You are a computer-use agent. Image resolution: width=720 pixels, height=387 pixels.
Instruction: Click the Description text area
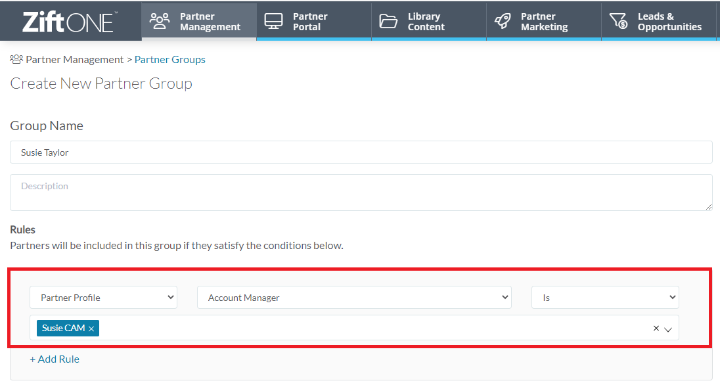tap(361, 193)
